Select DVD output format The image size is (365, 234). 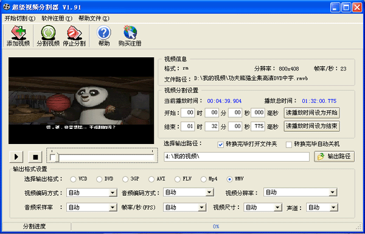[99, 179]
